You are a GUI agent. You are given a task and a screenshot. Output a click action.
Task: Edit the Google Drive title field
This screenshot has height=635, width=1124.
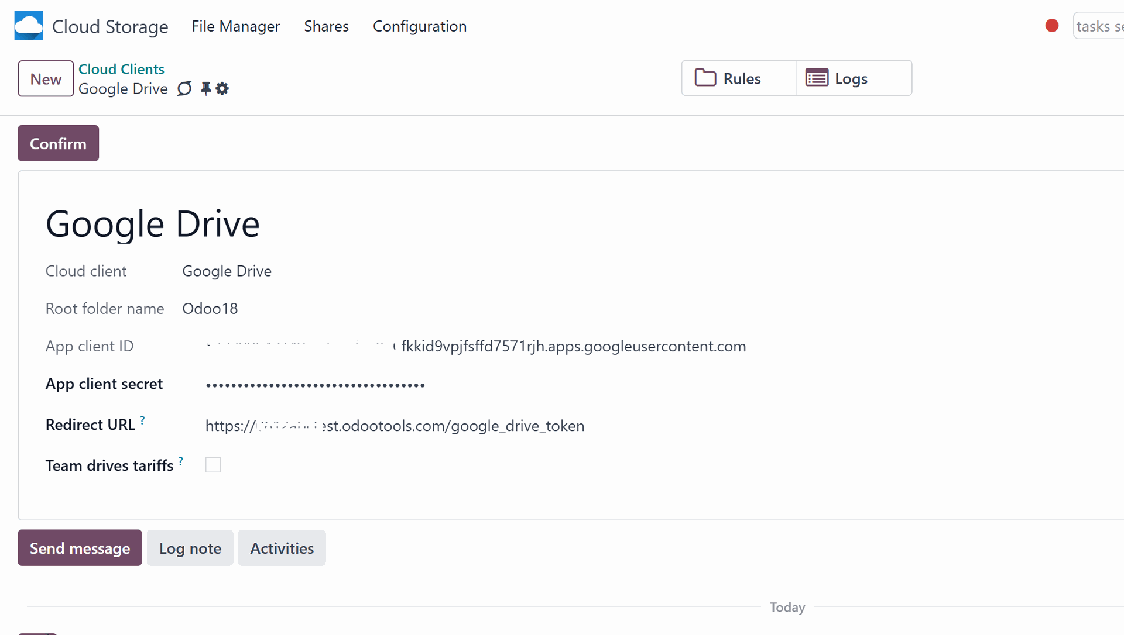153,224
